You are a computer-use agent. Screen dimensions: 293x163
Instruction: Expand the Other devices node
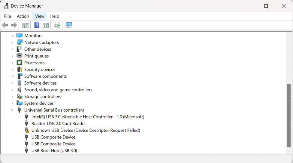12,49
